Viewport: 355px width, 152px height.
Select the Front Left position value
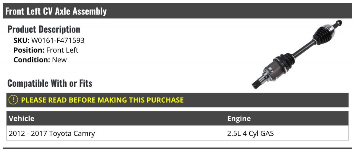[62, 50]
